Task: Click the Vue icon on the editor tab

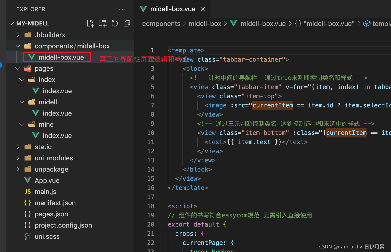Action: pos(143,9)
